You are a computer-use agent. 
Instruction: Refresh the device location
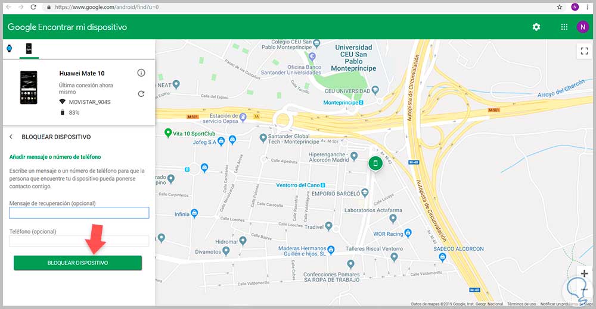(141, 94)
